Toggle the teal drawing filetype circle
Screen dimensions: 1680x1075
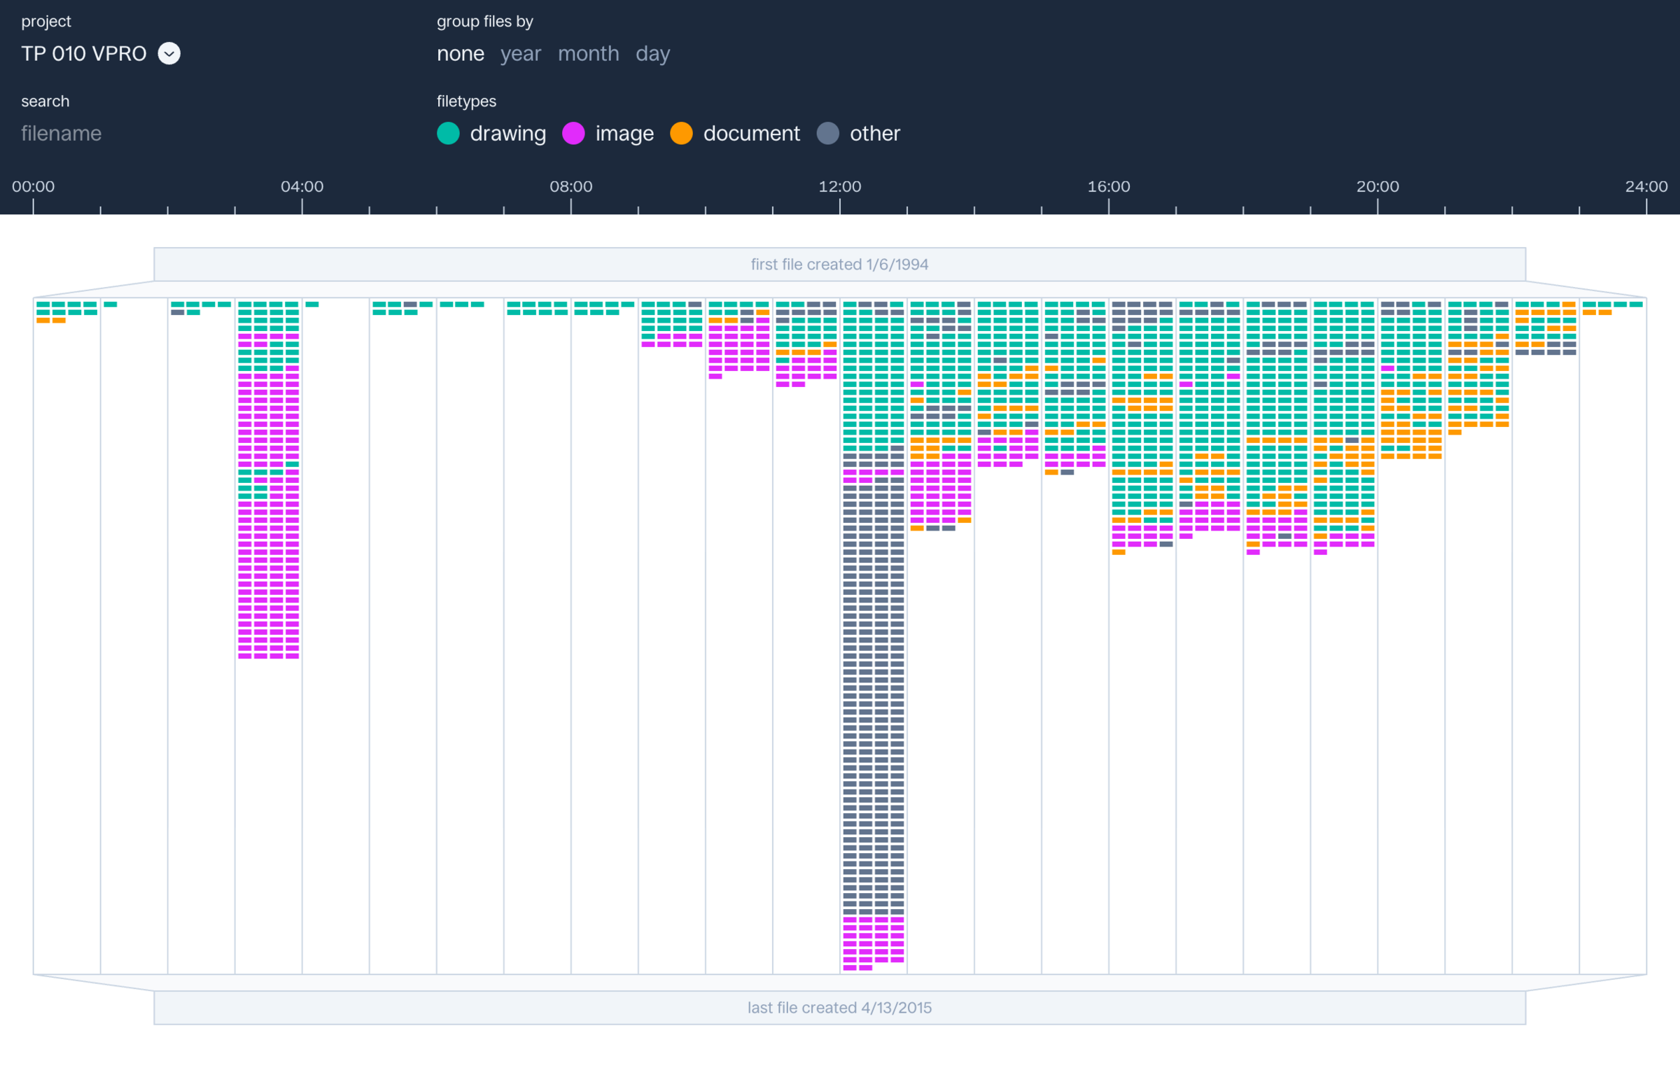point(448,133)
